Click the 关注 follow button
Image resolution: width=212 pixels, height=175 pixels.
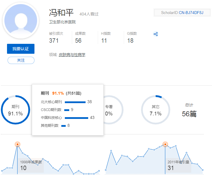21,60
